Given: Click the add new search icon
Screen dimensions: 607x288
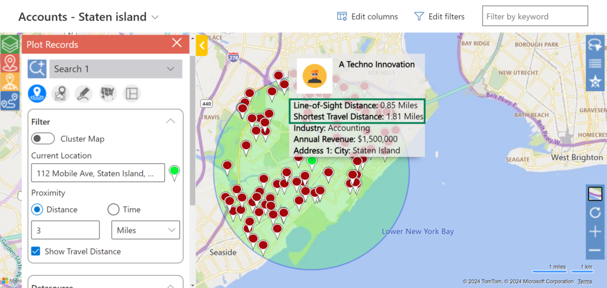Looking at the screenshot, I should (37, 69).
